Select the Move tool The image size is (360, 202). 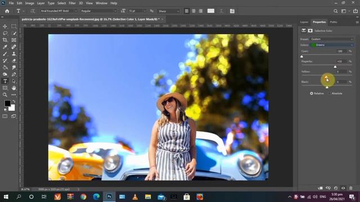click(5, 26)
